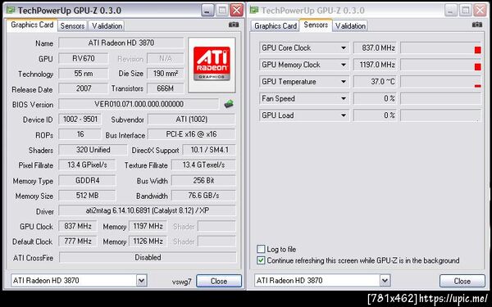Click ATI CrossFire Disabled field

[148, 257]
